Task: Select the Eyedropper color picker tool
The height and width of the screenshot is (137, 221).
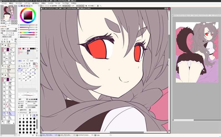Action: pyautogui.click(x=30, y=66)
